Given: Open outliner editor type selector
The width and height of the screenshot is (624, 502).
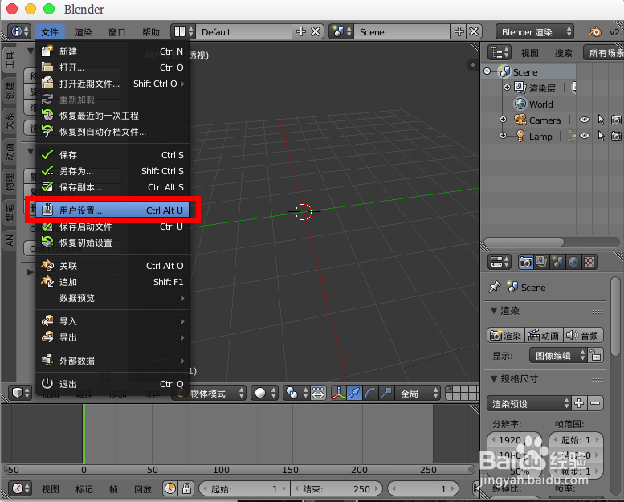Looking at the screenshot, I should coord(500,52).
